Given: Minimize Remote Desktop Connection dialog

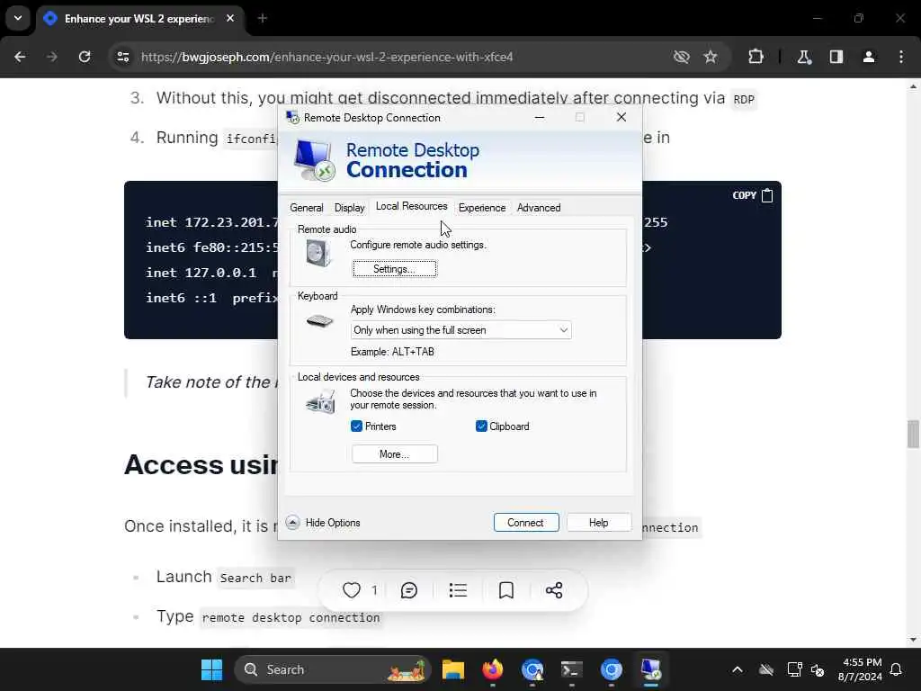Looking at the screenshot, I should [x=540, y=117].
